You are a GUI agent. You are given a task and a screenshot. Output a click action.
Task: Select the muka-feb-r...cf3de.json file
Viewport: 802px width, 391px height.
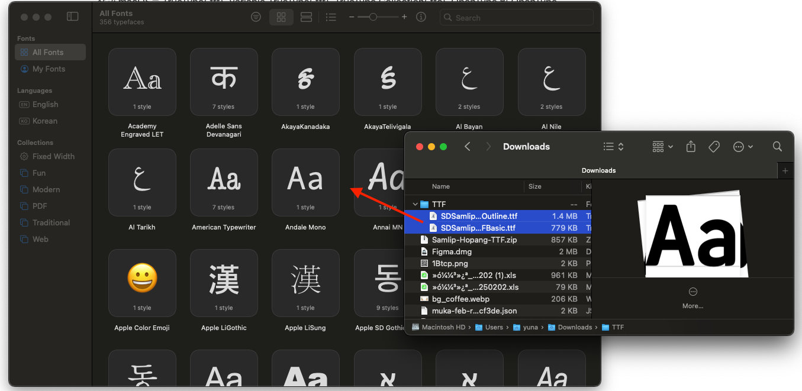498,311
